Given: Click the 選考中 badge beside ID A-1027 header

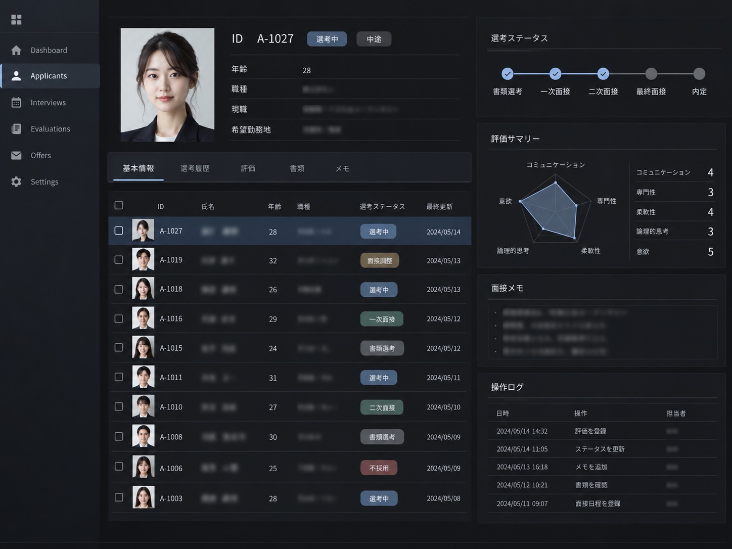Looking at the screenshot, I should point(327,39).
